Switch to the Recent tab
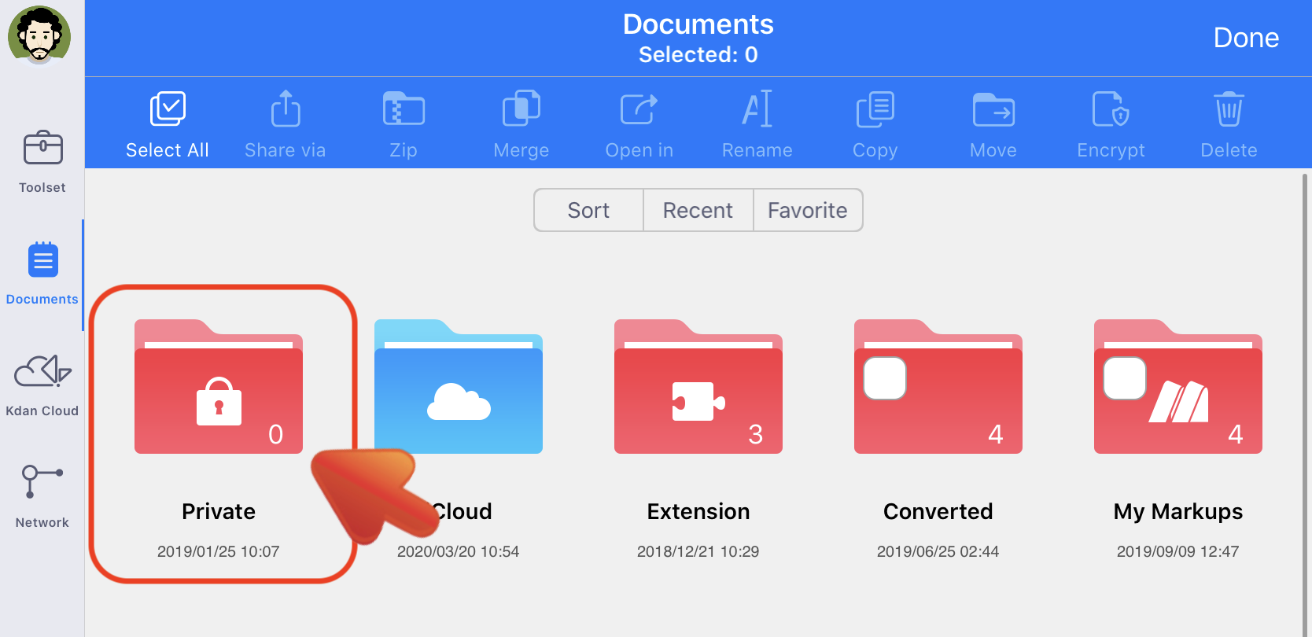1312x637 pixels. pos(698,210)
